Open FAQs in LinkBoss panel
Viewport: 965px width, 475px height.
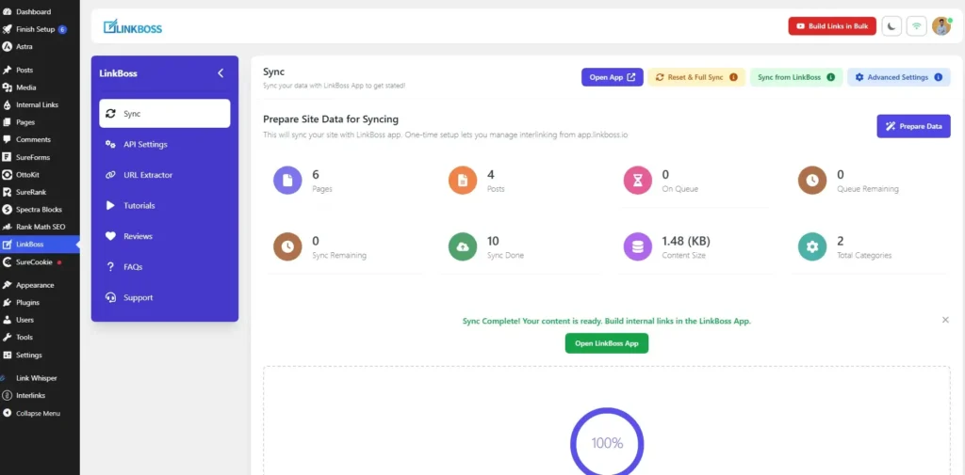pos(164,267)
